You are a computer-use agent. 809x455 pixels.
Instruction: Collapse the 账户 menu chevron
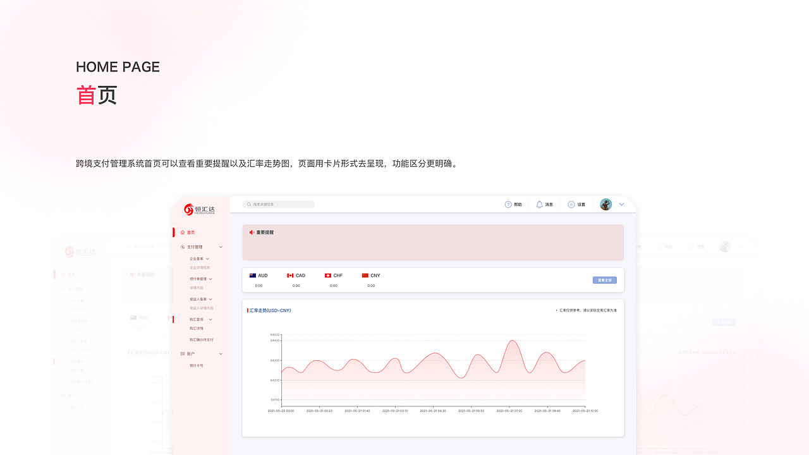221,354
